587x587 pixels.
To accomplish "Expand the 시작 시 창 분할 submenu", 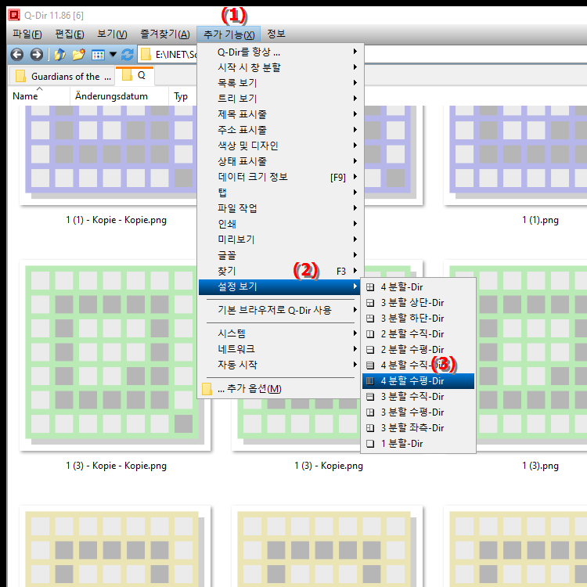I will click(280, 67).
